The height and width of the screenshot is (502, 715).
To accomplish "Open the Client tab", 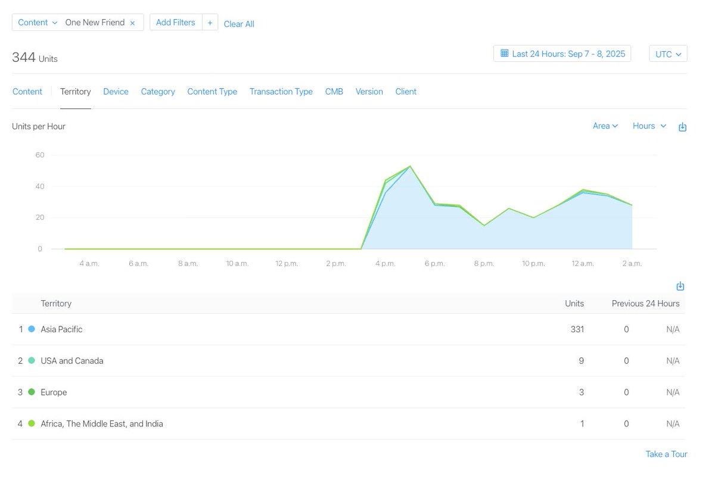I will 406,92.
